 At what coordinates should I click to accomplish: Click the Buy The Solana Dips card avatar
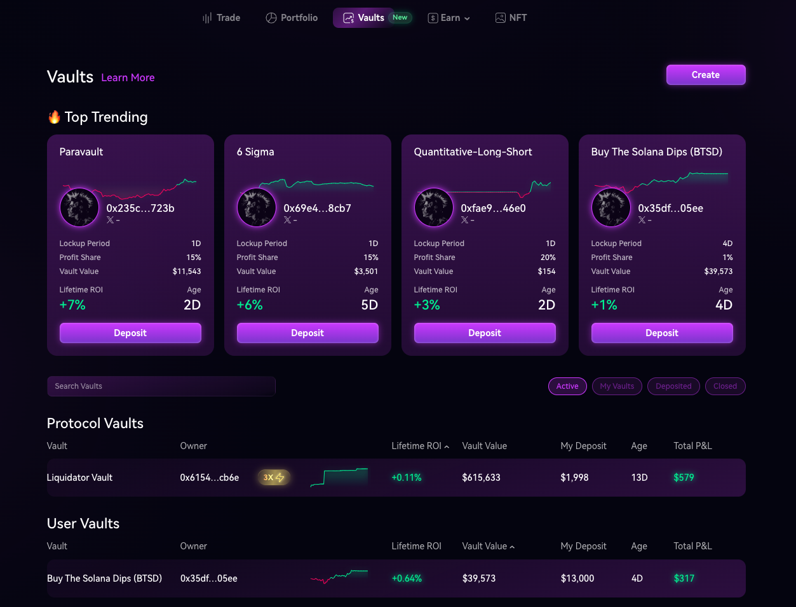coord(611,207)
